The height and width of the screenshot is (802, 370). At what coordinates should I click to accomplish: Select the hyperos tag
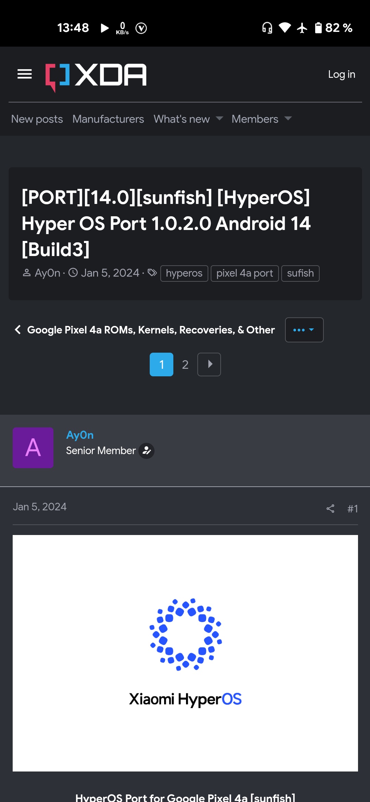(184, 274)
